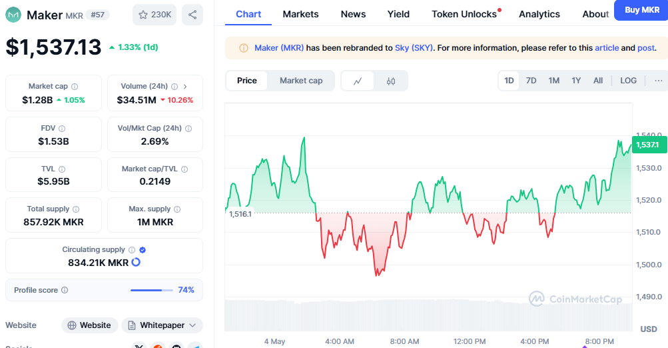Screen dimensions: 668x348
Task: Select the 7D time range
Action: (531, 81)
